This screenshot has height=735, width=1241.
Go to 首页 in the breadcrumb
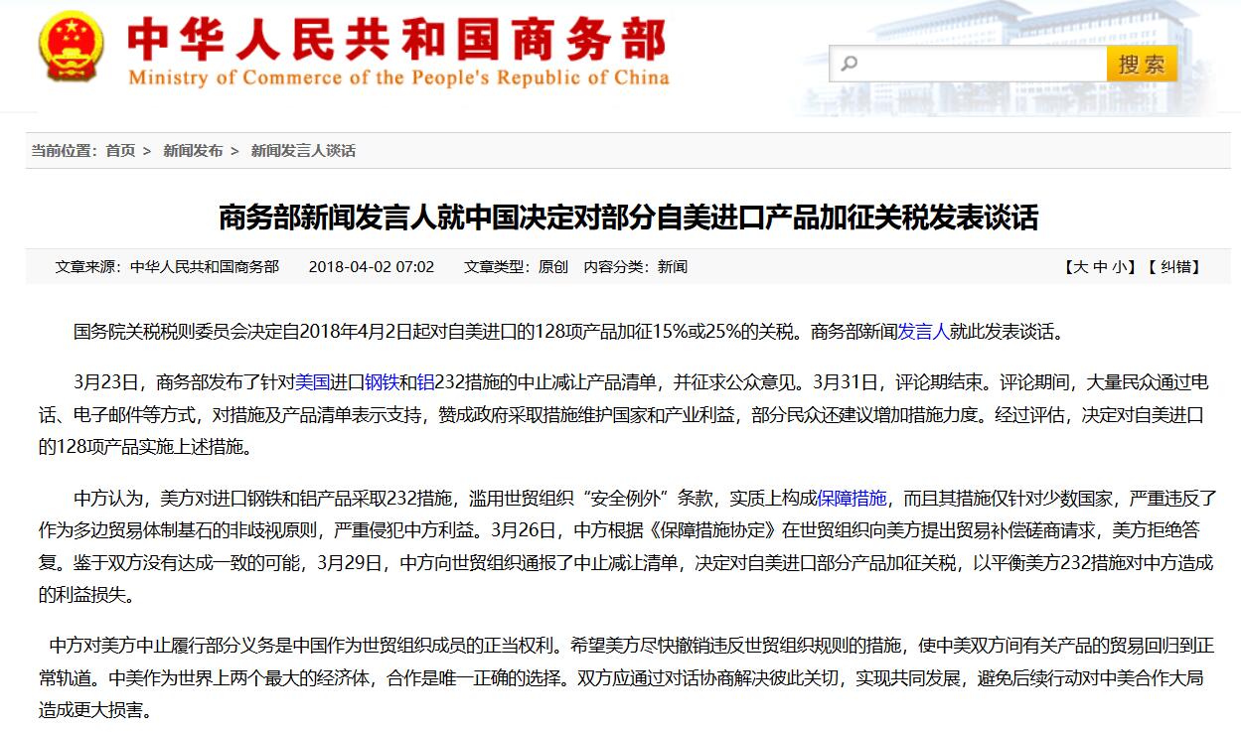[x=120, y=151]
